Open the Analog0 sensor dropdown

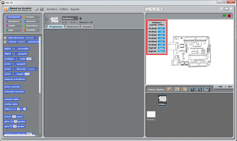click(x=31, y=38)
